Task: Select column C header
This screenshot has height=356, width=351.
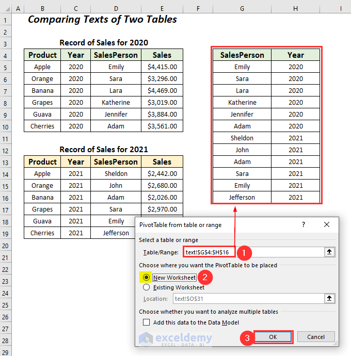Action: [x=76, y=9]
